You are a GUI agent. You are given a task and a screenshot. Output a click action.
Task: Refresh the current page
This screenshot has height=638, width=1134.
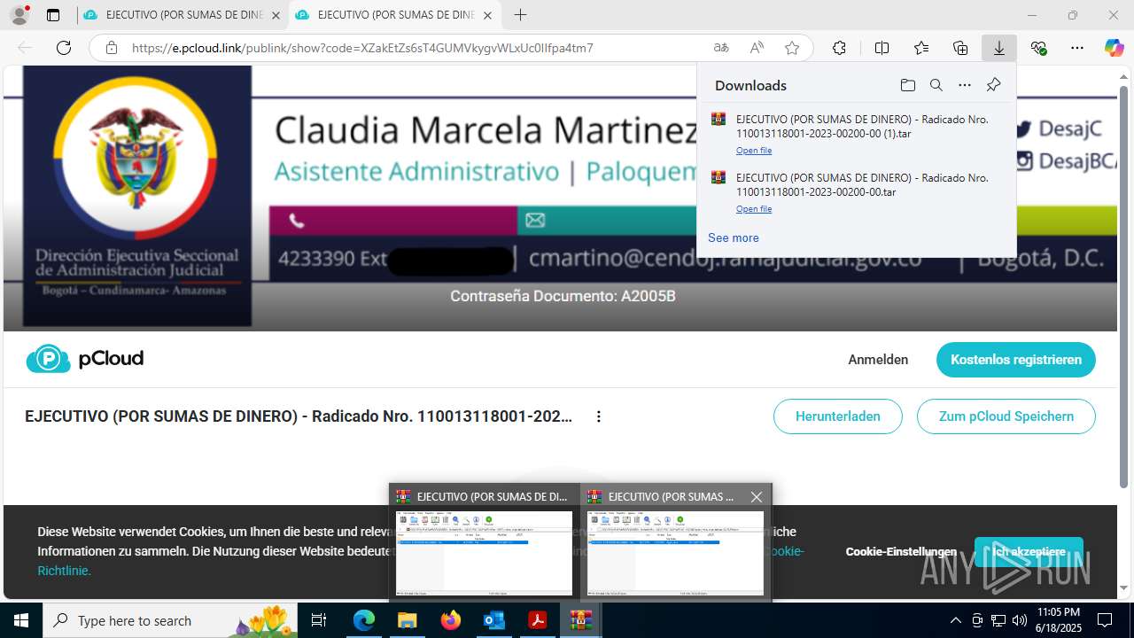point(64,48)
